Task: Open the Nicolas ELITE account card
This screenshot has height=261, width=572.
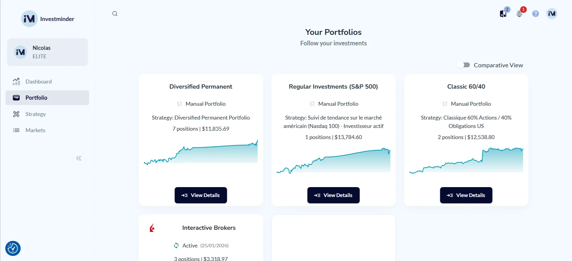Action: (x=48, y=52)
